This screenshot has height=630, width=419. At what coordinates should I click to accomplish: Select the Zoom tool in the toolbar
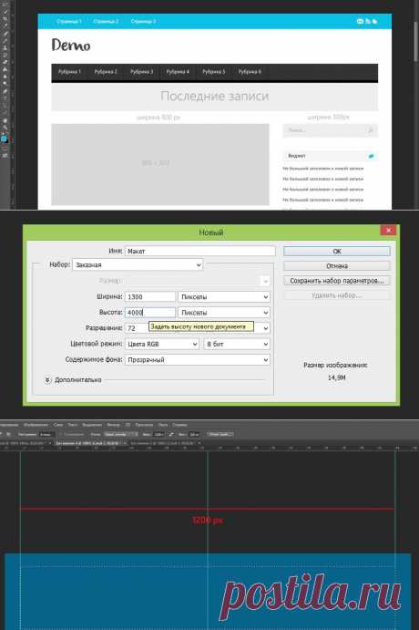point(5,128)
